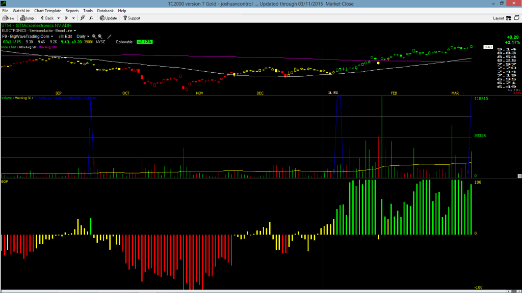Click the cascade windows icon beside Layout

pos(517,18)
